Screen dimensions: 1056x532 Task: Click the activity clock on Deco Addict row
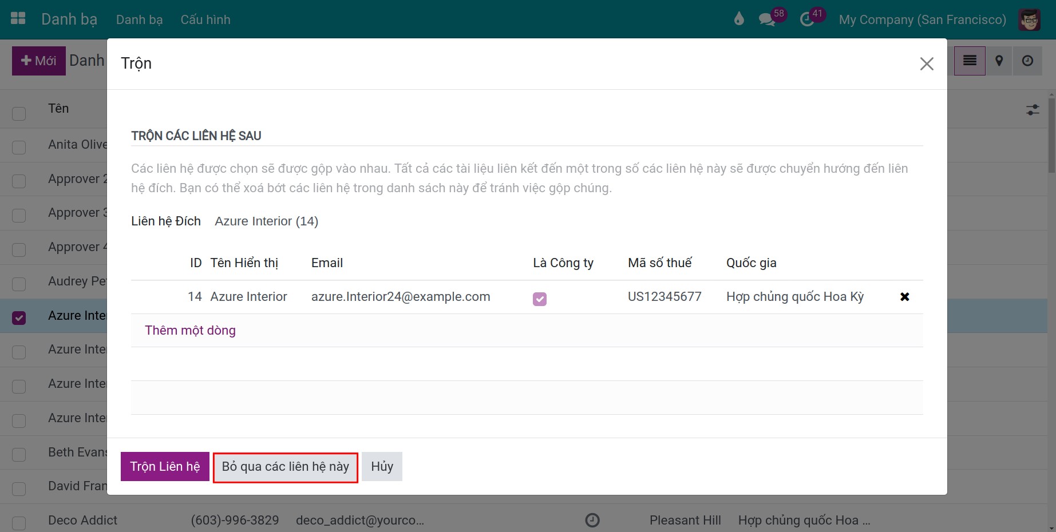592,520
